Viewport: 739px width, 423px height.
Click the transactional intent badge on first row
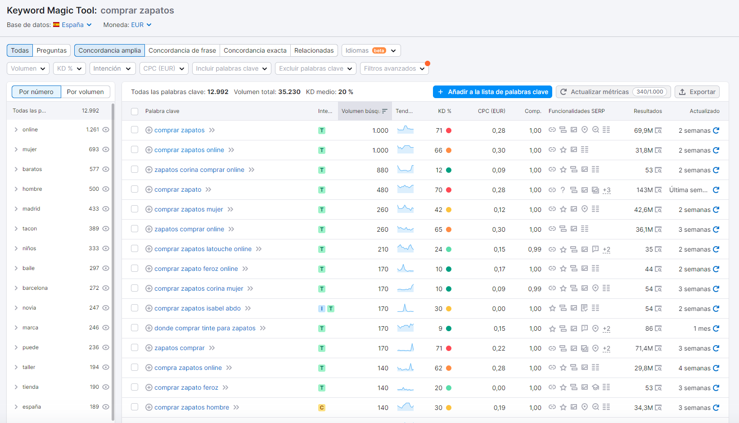[321, 130]
